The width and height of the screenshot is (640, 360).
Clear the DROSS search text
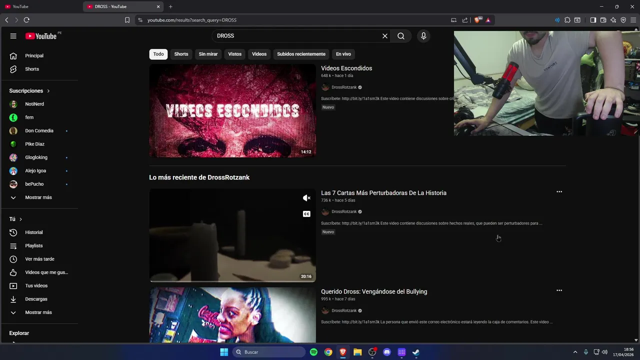point(385,36)
